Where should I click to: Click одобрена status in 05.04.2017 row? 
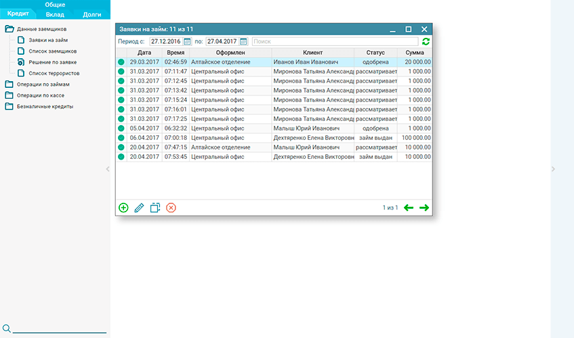375,128
